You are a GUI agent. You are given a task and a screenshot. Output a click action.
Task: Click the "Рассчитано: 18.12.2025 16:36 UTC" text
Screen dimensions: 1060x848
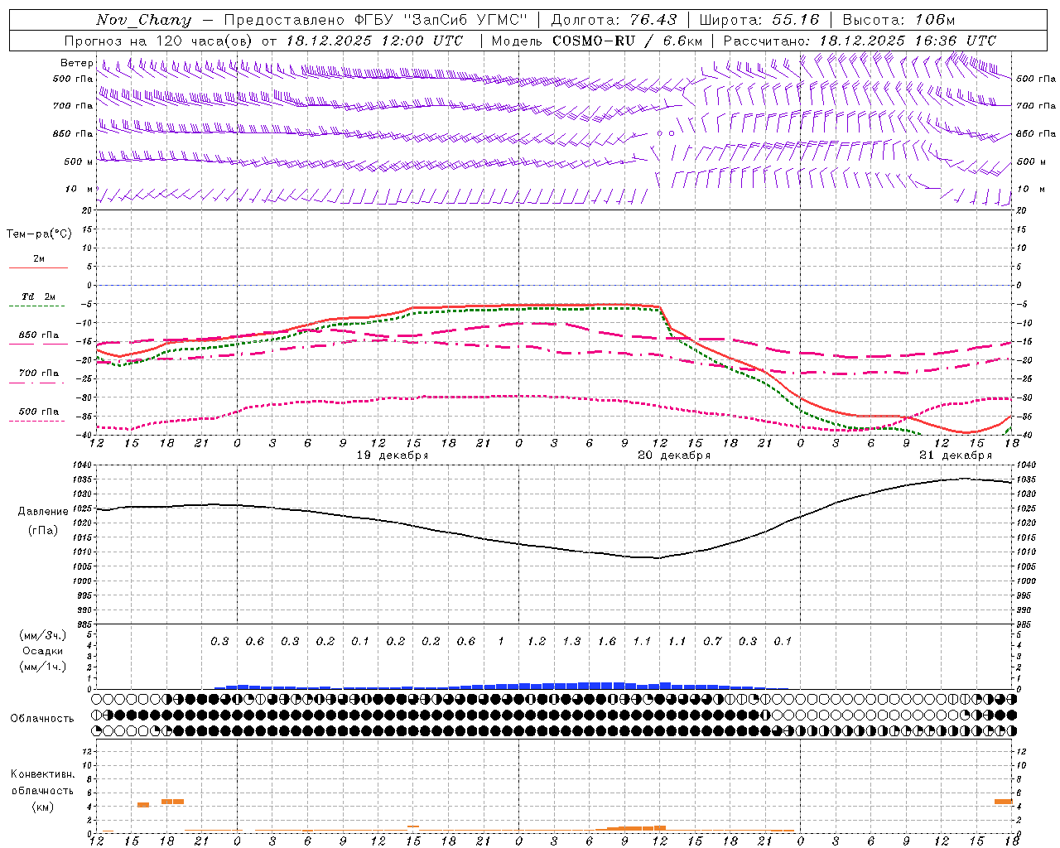(860, 41)
